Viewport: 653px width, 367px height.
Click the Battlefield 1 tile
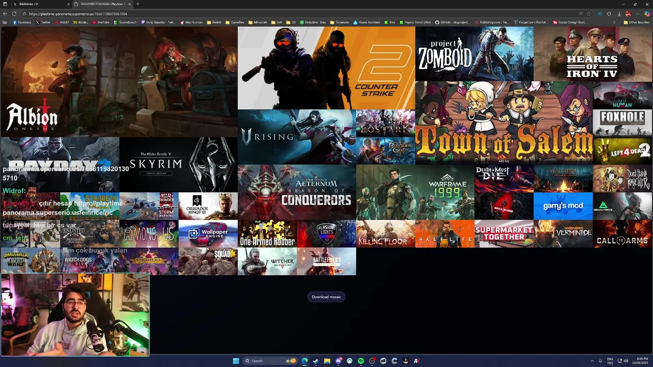(x=326, y=261)
